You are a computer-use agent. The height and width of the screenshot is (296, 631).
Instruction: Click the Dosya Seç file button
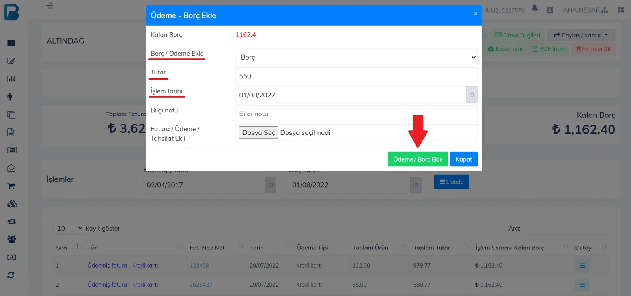(259, 133)
